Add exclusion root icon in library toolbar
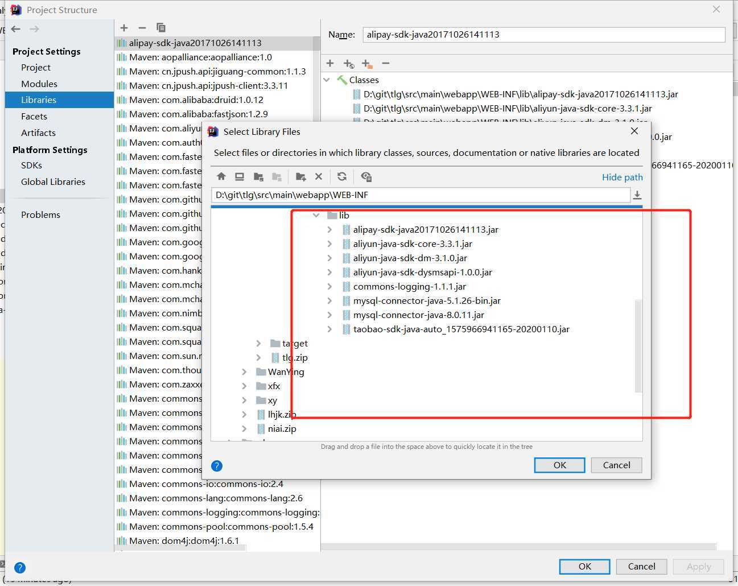The height and width of the screenshot is (586, 738). click(x=367, y=64)
